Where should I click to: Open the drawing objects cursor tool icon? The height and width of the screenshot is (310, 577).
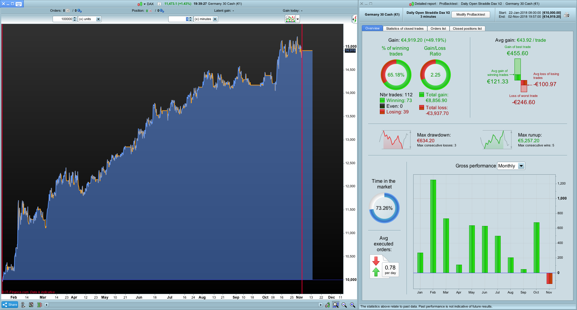click(x=23, y=305)
